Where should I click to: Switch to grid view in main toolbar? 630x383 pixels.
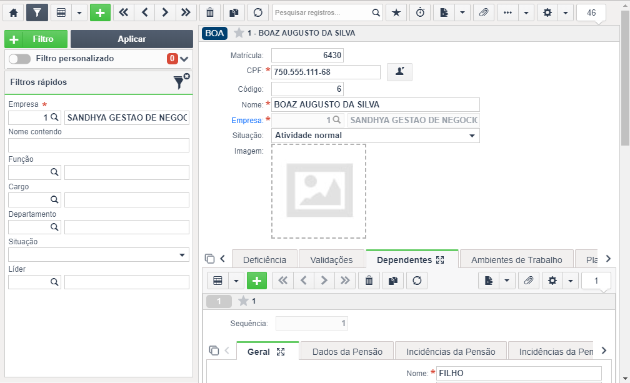click(x=61, y=12)
